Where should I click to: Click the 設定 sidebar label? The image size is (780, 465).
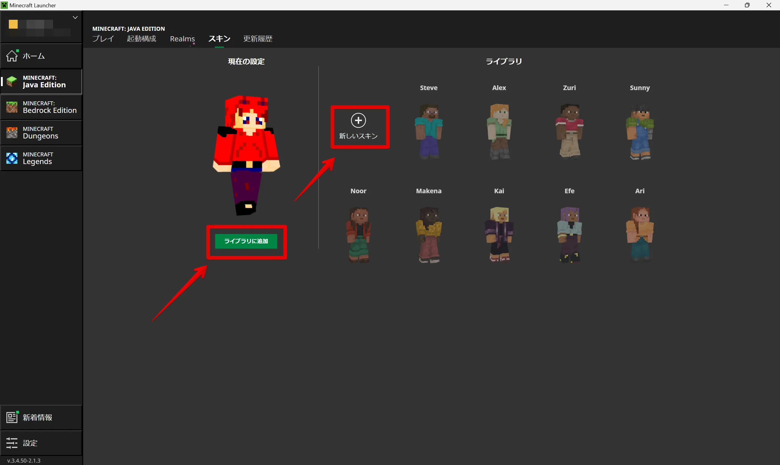click(x=30, y=443)
